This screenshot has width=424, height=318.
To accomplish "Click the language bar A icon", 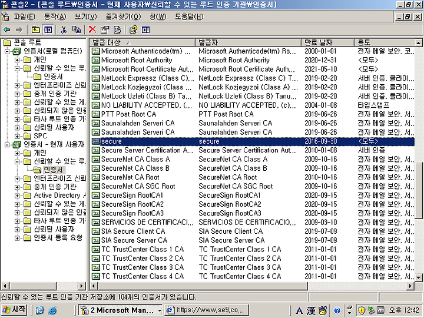I will pyautogui.click(x=299, y=311).
